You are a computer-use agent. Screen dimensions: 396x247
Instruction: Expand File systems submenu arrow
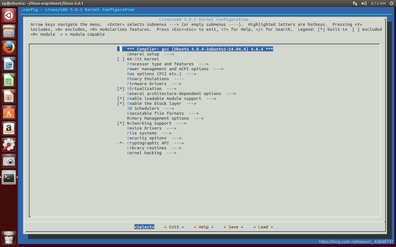(x=167, y=133)
